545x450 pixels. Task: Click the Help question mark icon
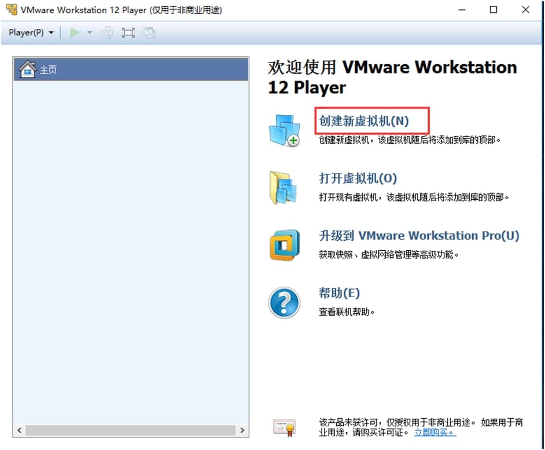pos(284,302)
